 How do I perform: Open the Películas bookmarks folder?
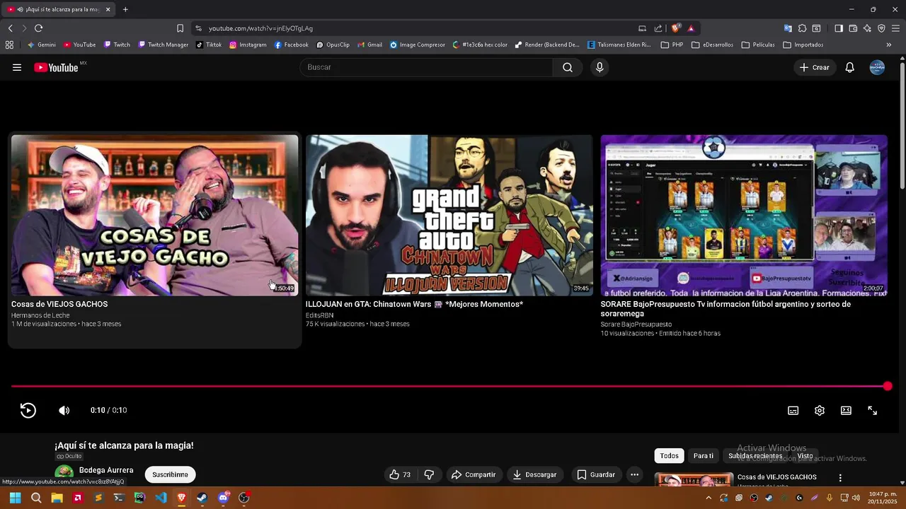(757, 45)
